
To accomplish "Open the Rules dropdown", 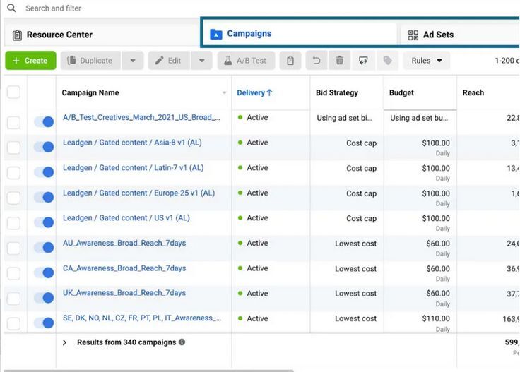I will (x=426, y=61).
